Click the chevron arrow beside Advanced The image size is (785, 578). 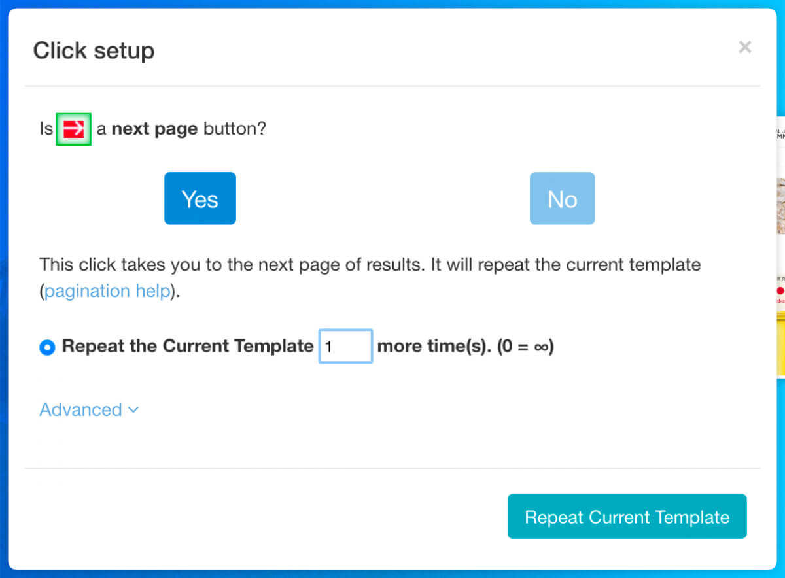pyautogui.click(x=133, y=410)
